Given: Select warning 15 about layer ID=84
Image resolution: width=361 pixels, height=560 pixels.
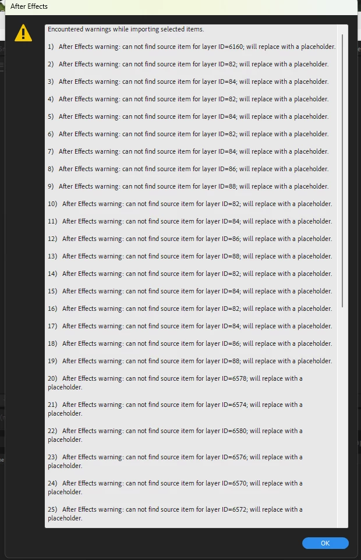Looking at the screenshot, I should (190, 292).
